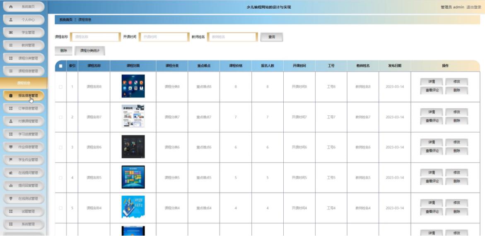Click 查看评论 for 课程名称8

click(x=432, y=91)
